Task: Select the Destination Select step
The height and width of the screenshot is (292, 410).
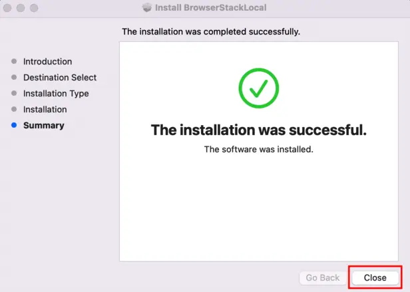Action: [x=60, y=78]
